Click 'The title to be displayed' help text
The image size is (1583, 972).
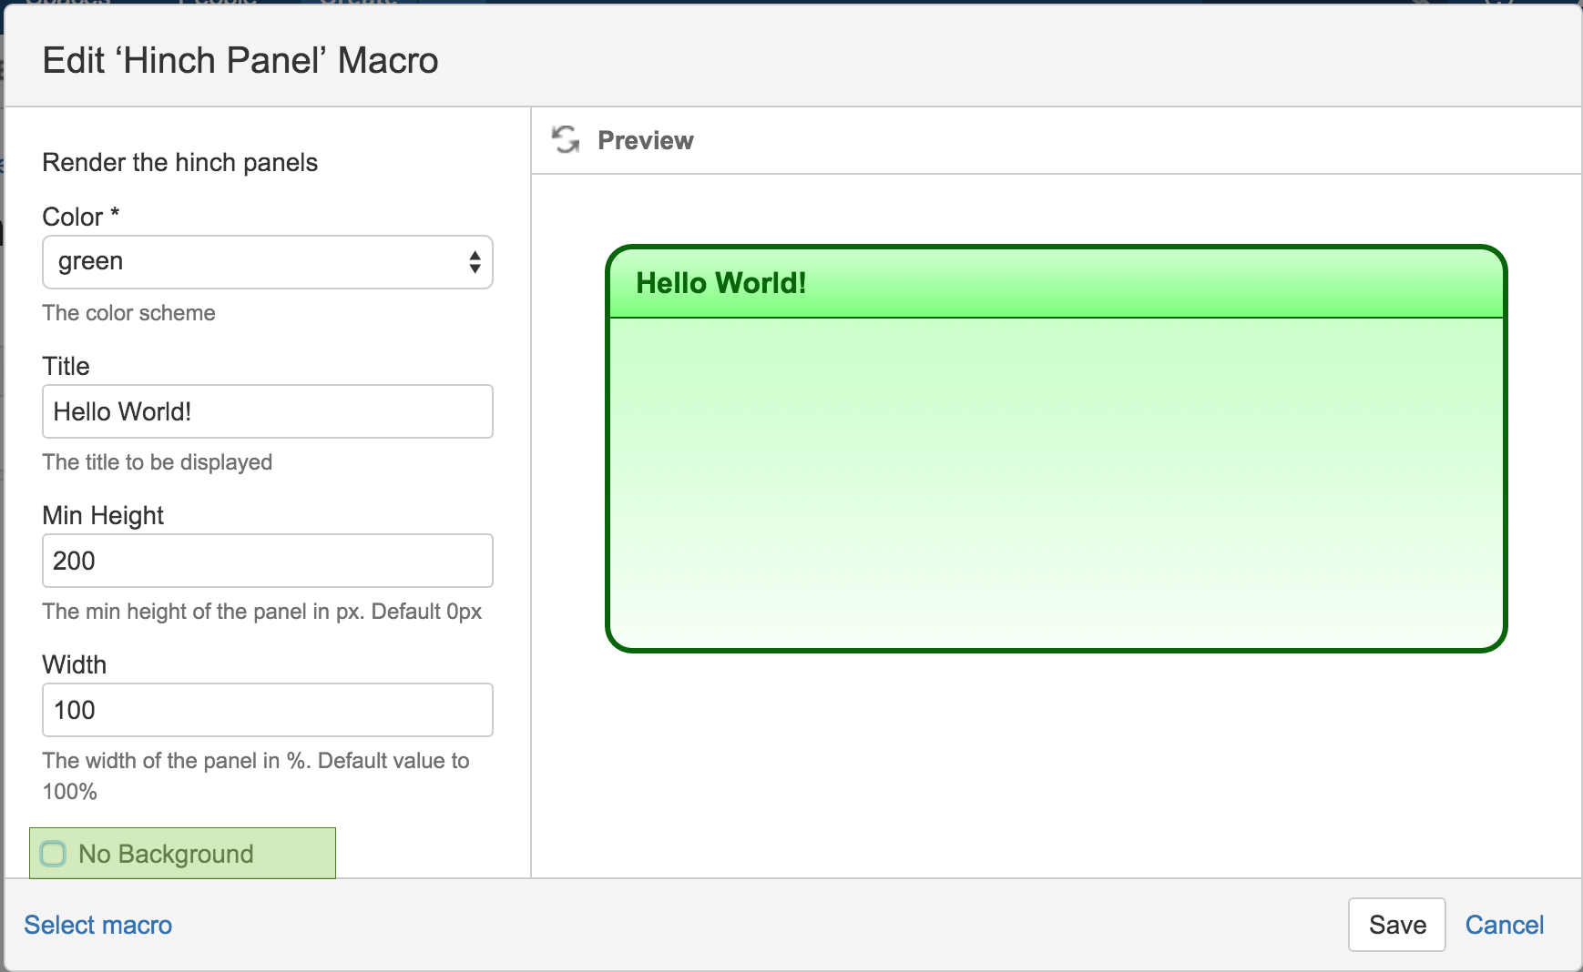[x=157, y=462]
